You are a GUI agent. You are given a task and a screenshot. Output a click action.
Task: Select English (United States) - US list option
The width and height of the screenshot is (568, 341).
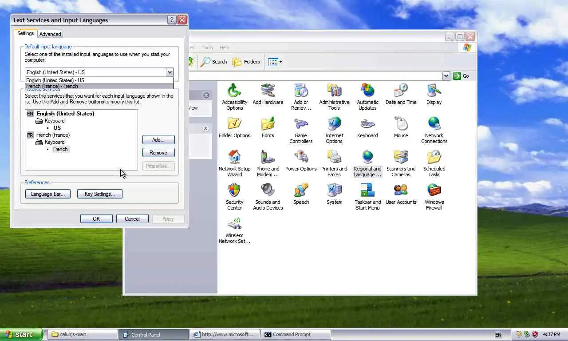pos(99,80)
